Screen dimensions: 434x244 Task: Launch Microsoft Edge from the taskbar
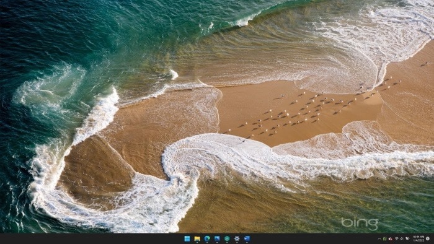click(x=207, y=238)
